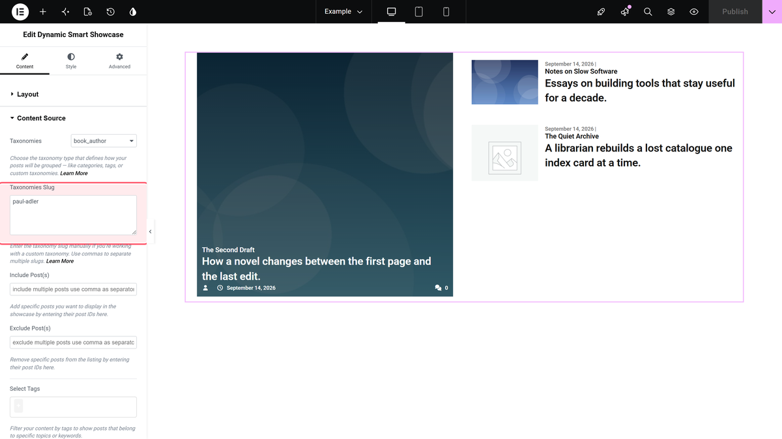
Task: Open the structure layers icon
Action: pos(671,12)
